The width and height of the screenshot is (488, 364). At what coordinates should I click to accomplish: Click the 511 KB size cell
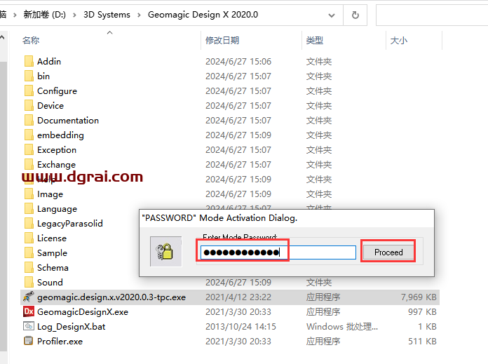[x=422, y=342]
